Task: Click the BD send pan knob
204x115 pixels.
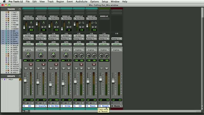Action: click(31, 23)
